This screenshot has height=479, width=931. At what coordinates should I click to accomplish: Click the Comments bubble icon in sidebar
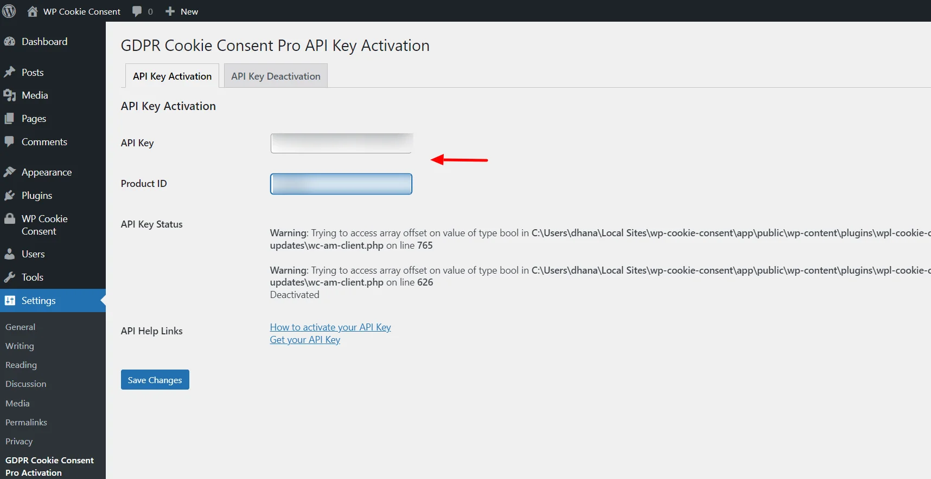tap(10, 142)
